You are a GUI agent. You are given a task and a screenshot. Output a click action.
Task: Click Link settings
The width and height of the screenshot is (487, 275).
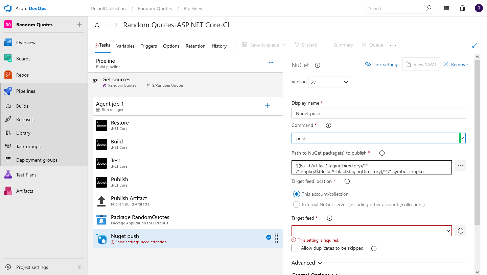click(382, 64)
